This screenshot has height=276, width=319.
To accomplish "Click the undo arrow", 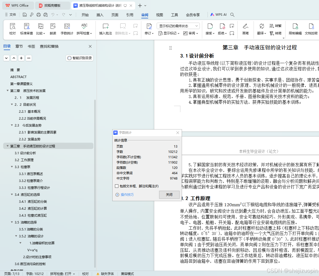I will click(53, 15).
